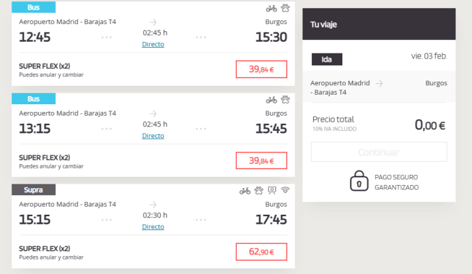The height and width of the screenshot is (274, 472).
Task: Click the bicycle icon on the Supra trip
Action: click(x=245, y=191)
